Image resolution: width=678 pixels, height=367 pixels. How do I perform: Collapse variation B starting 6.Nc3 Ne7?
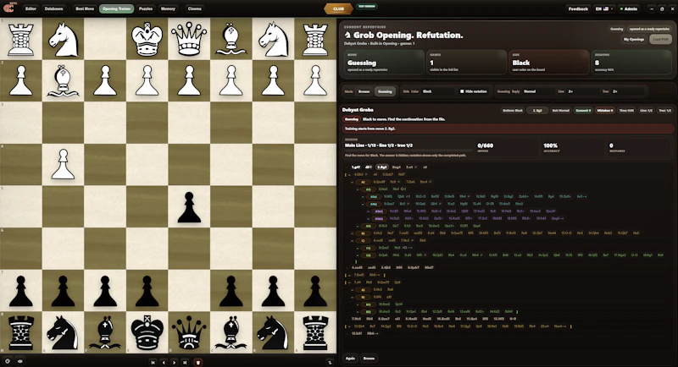[x=353, y=233]
